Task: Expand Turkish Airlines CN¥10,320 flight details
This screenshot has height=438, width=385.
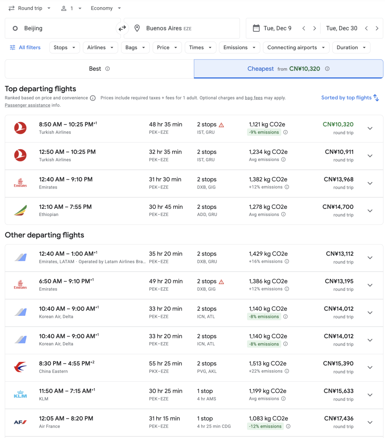Action: coord(370,128)
